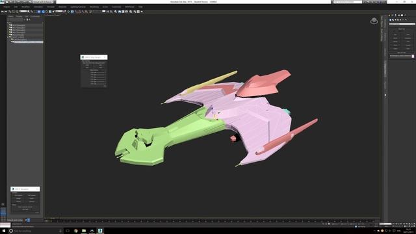Open the Named Selection Sets dropdown
The height and width of the screenshot is (234, 416).
[x=99, y=12]
